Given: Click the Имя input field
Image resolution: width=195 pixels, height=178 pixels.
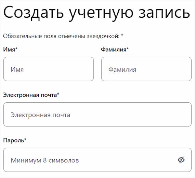Looking at the screenshot, I should (x=49, y=69).
